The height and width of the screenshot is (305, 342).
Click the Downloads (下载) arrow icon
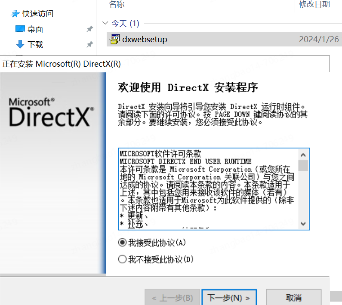tap(20, 44)
